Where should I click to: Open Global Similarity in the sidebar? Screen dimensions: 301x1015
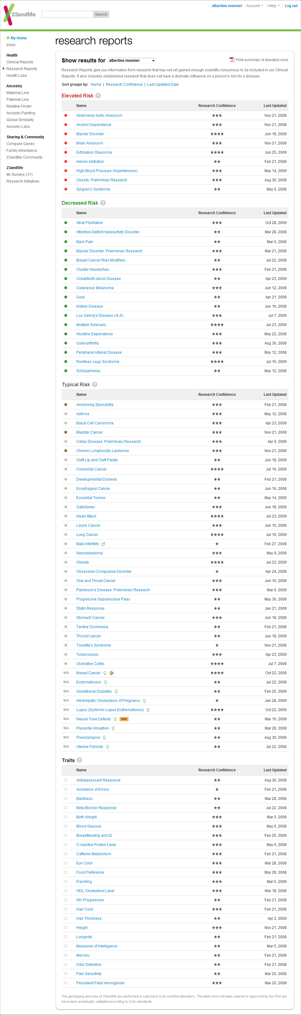click(20, 120)
